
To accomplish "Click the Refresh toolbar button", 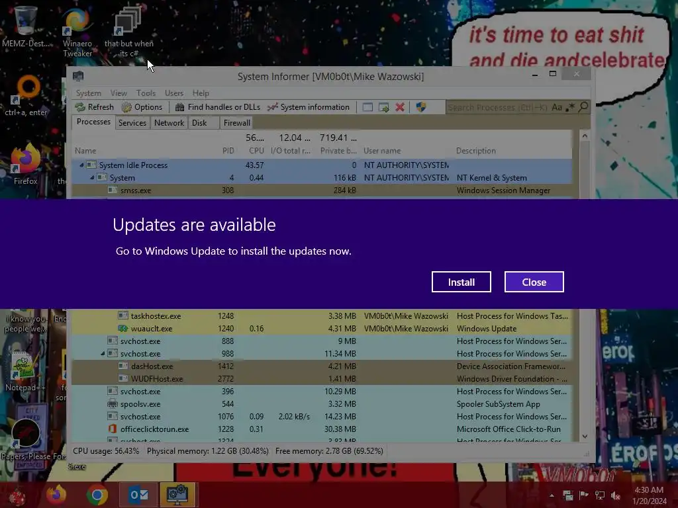I will 94,107.
